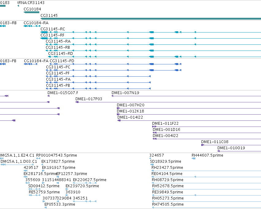Screen dimensions: 261x209
Task: Select the tRNA:CR31143 gene label
Action: [x=31, y=3]
